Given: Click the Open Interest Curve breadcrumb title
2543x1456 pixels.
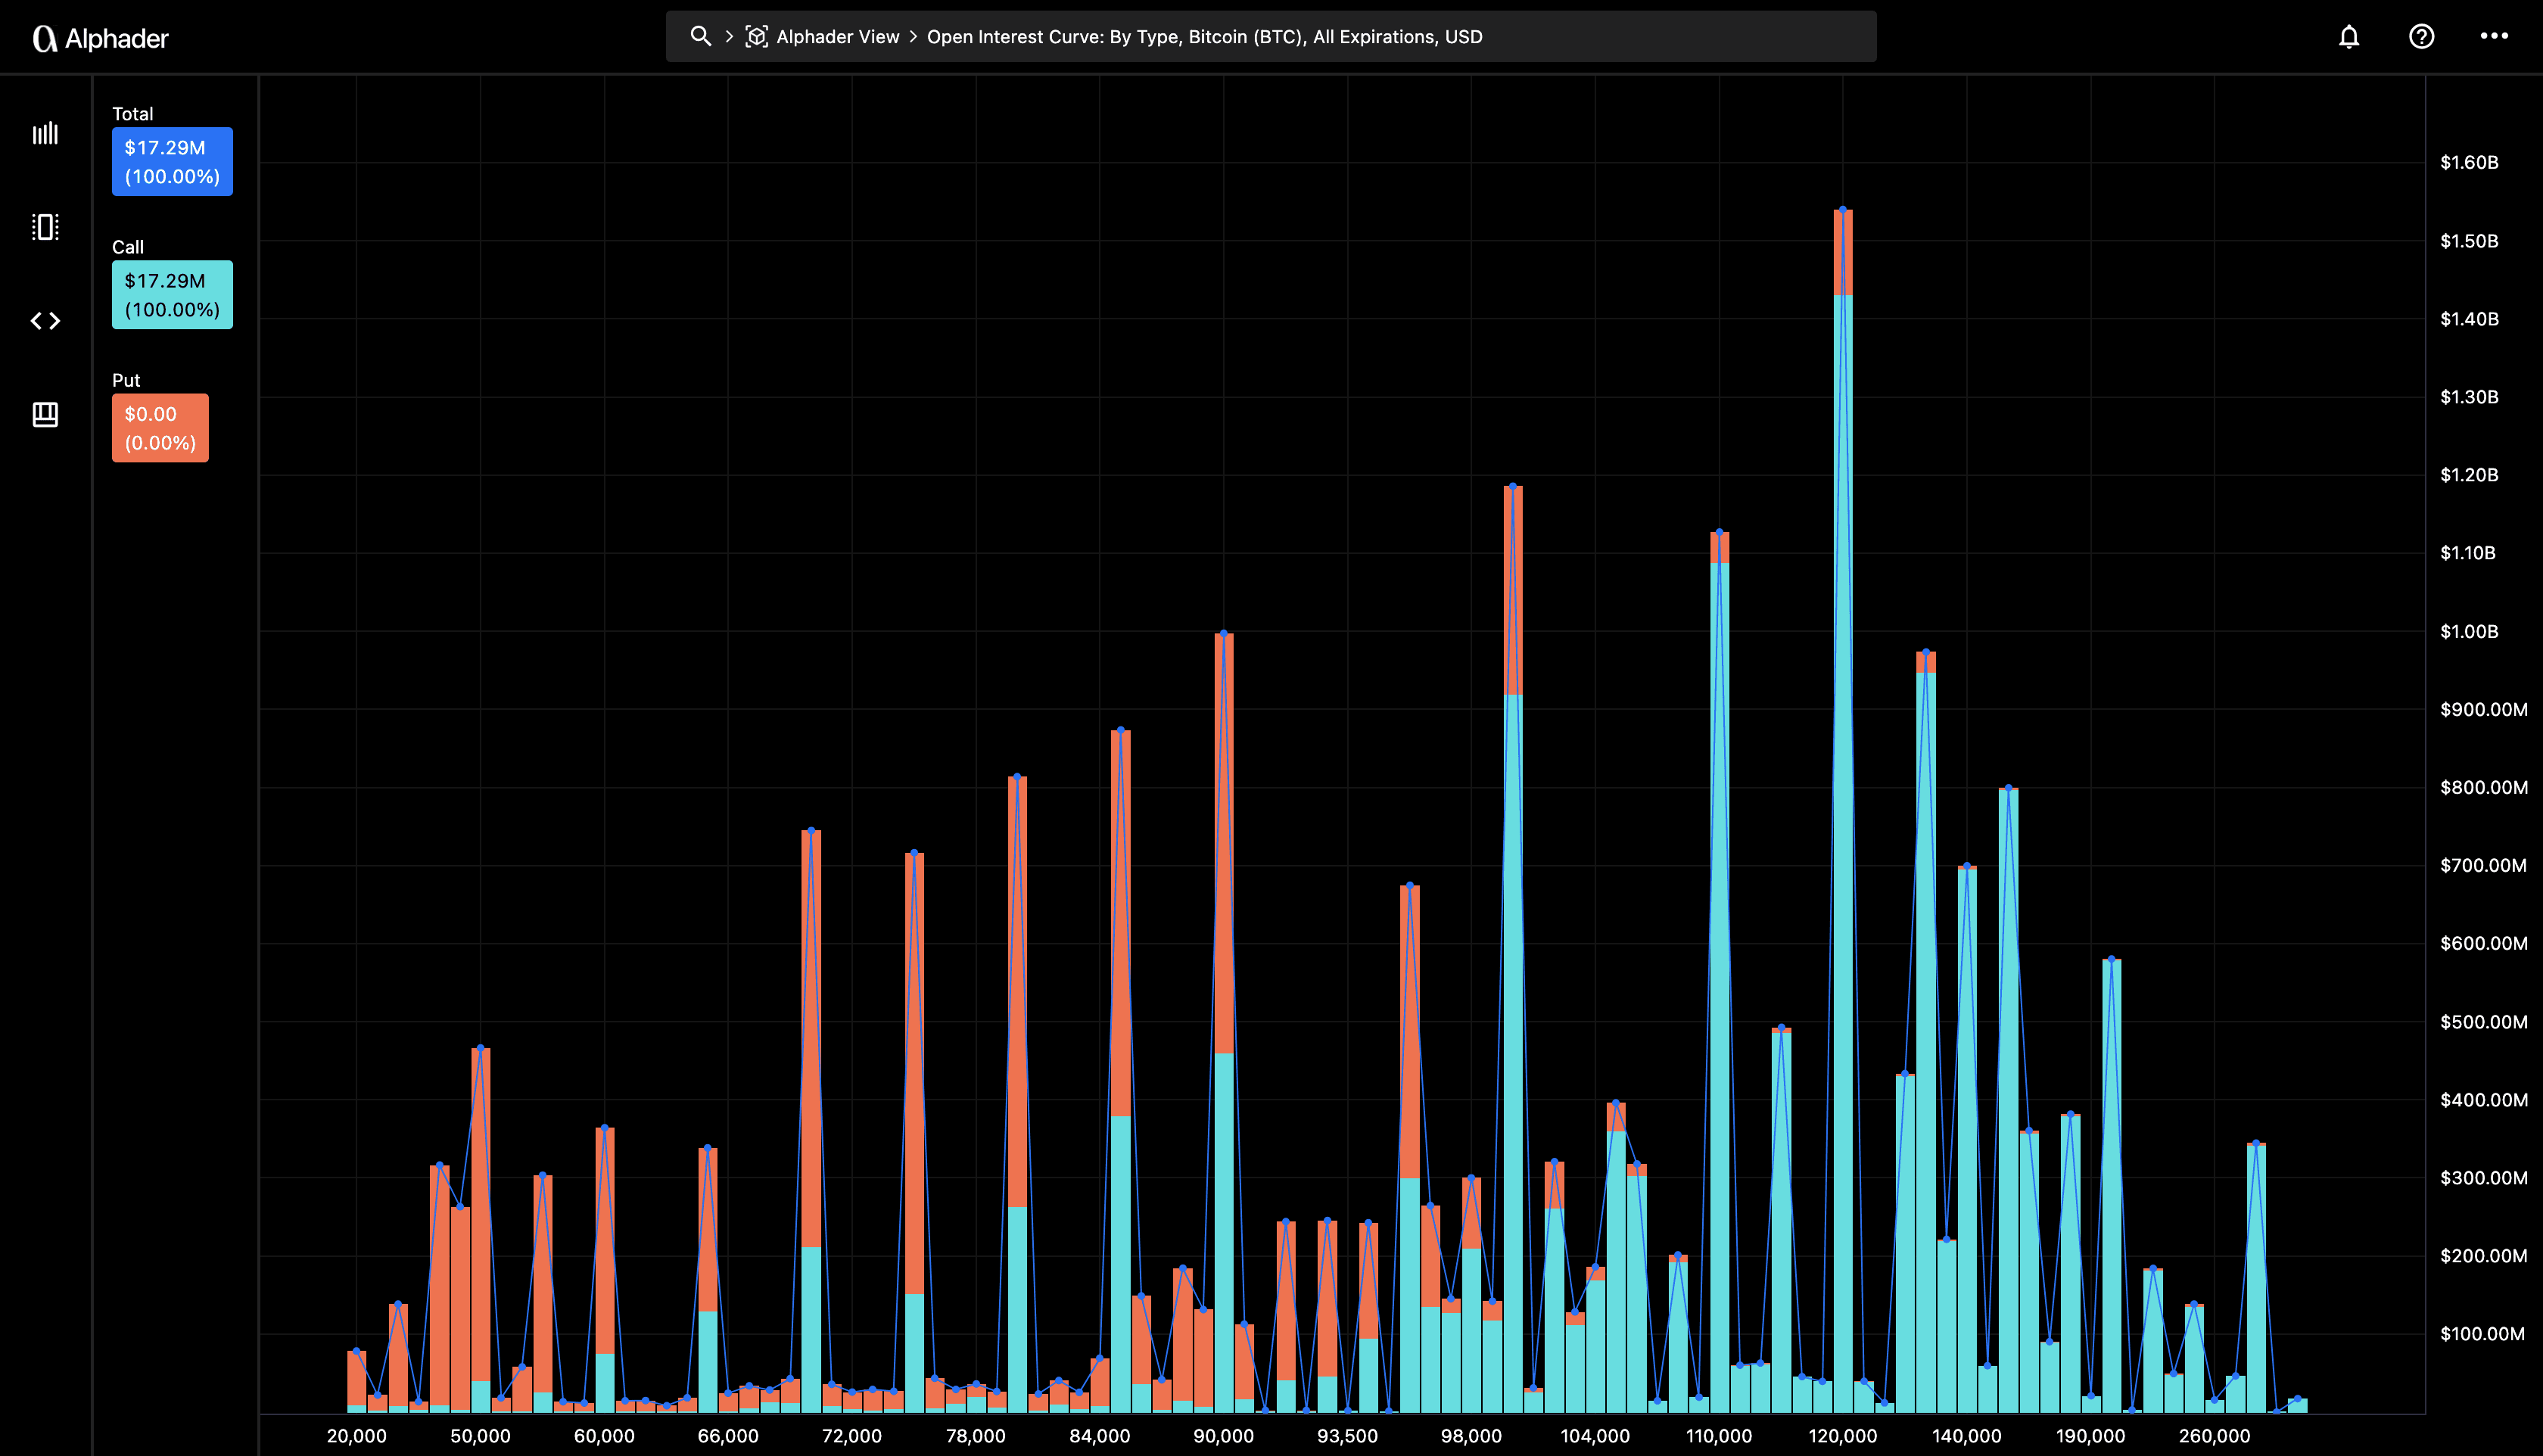Looking at the screenshot, I should (x=1204, y=37).
